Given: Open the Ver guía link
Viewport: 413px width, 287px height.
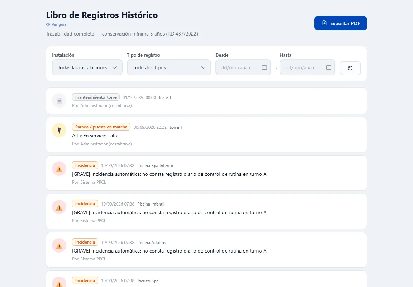Looking at the screenshot, I should (59, 24).
